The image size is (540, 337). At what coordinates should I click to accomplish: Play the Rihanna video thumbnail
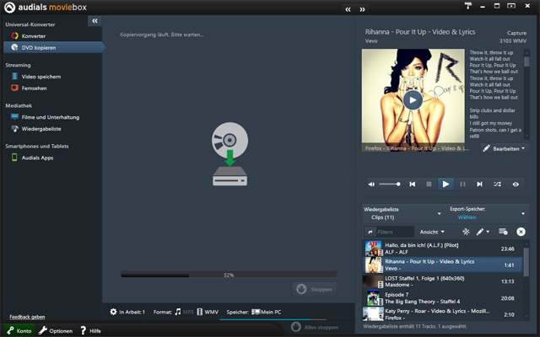[x=413, y=100]
